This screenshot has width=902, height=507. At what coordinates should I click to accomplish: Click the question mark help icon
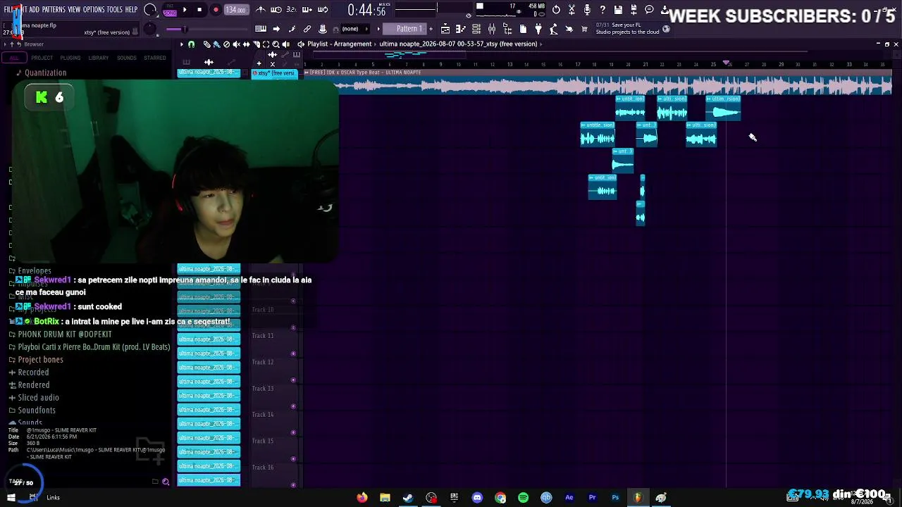point(603,10)
